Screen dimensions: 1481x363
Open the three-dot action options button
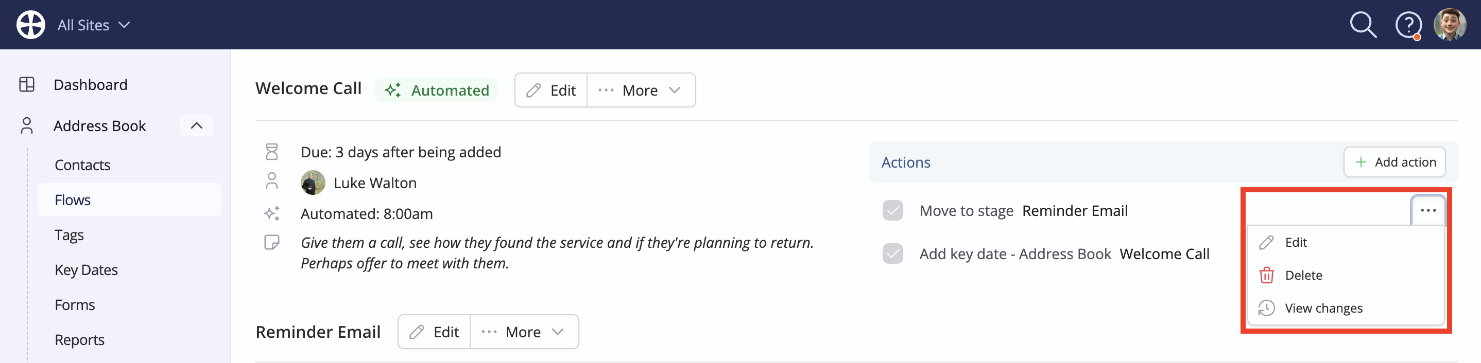coord(1428,210)
